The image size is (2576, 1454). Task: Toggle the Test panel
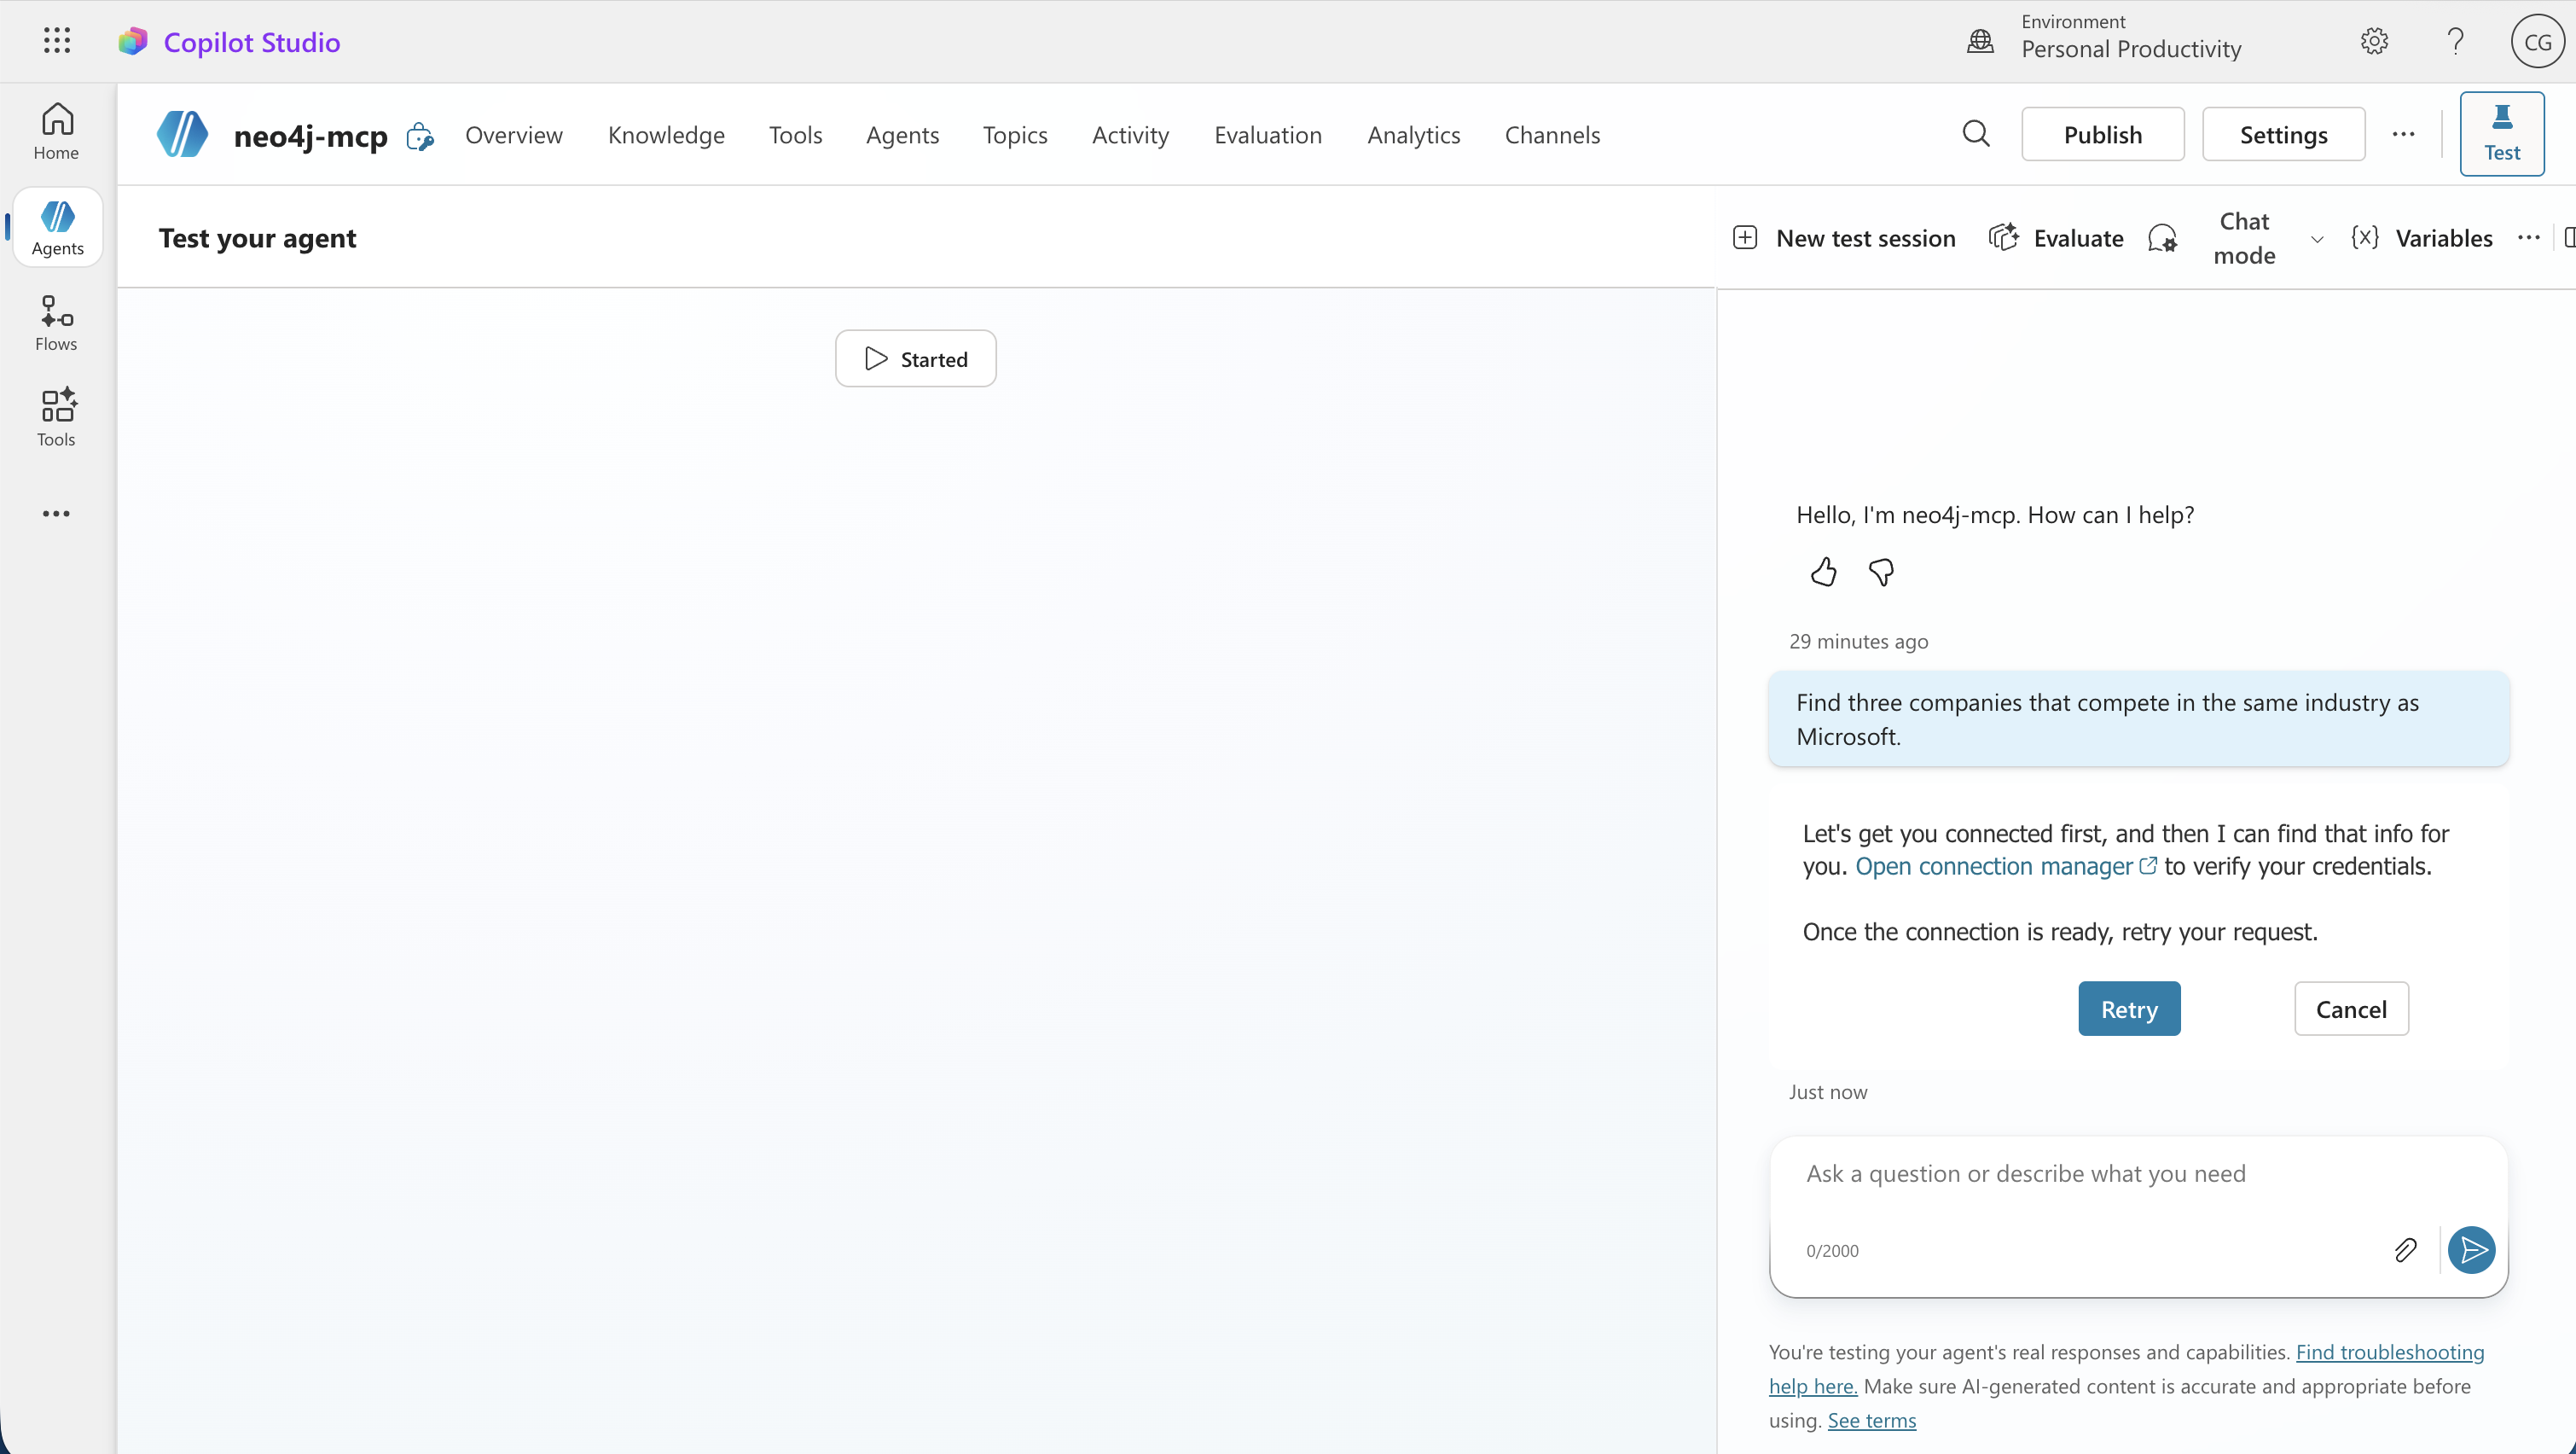click(2502, 134)
